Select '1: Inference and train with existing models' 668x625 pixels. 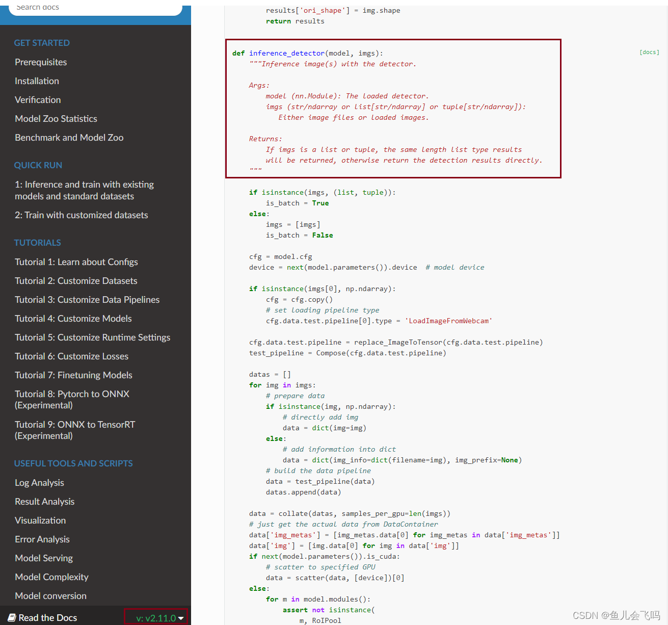[x=84, y=190]
